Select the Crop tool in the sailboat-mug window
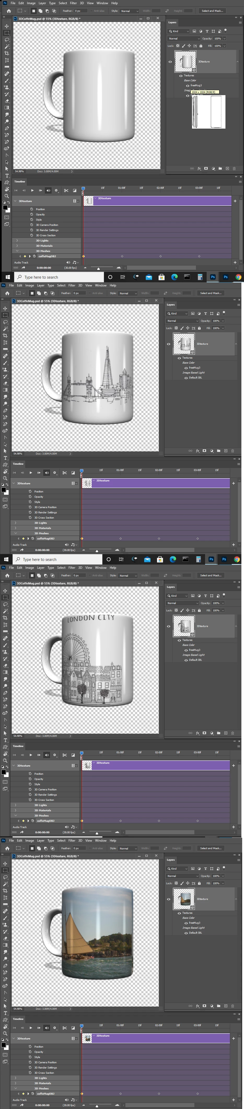 [x=5, y=891]
